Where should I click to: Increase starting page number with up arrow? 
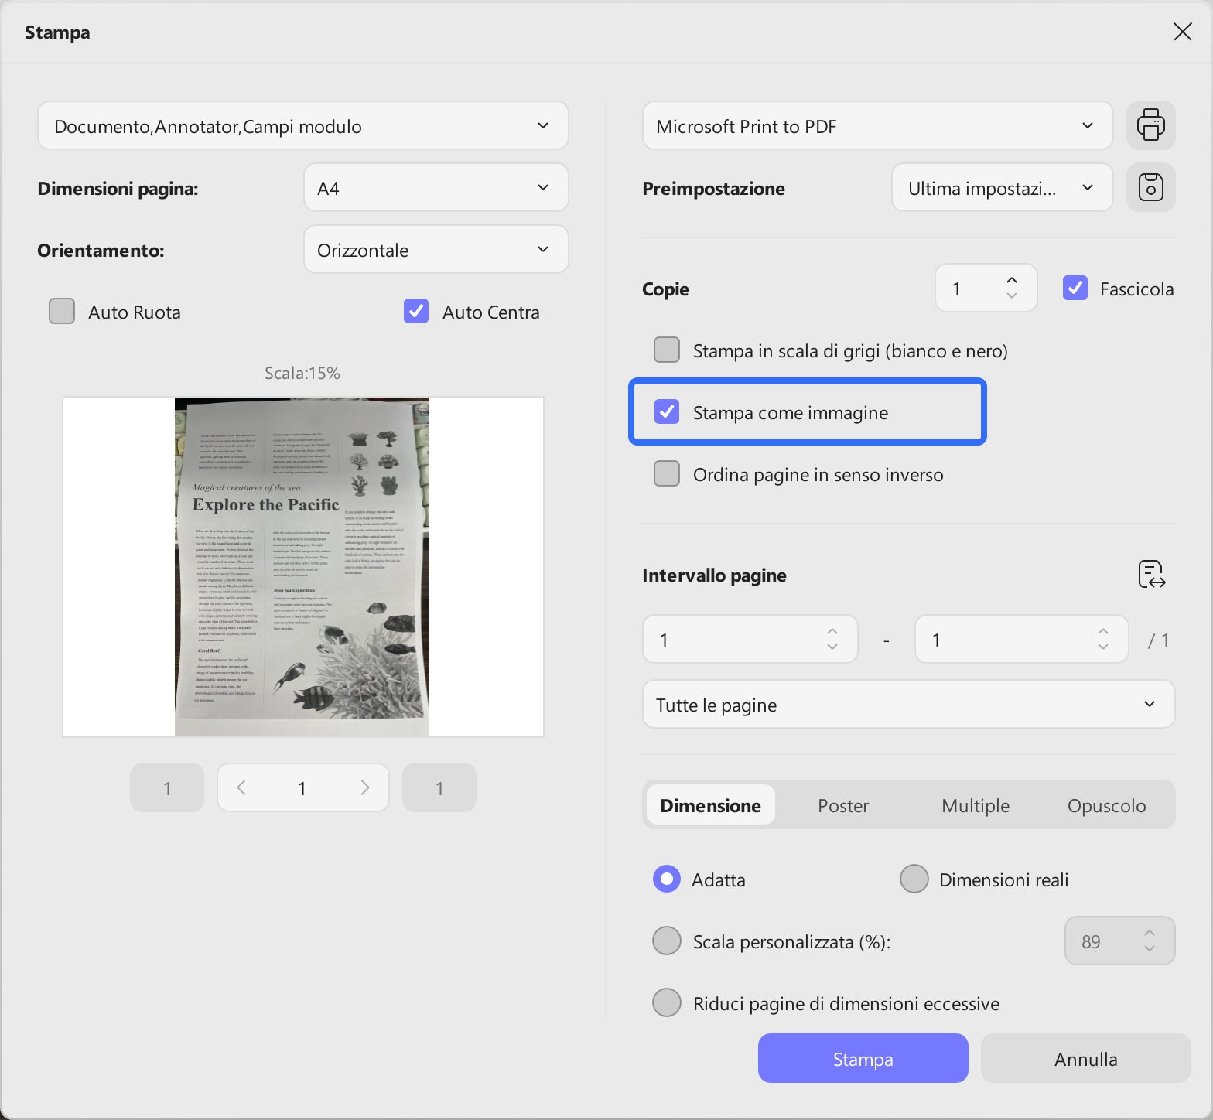pyautogui.click(x=832, y=631)
